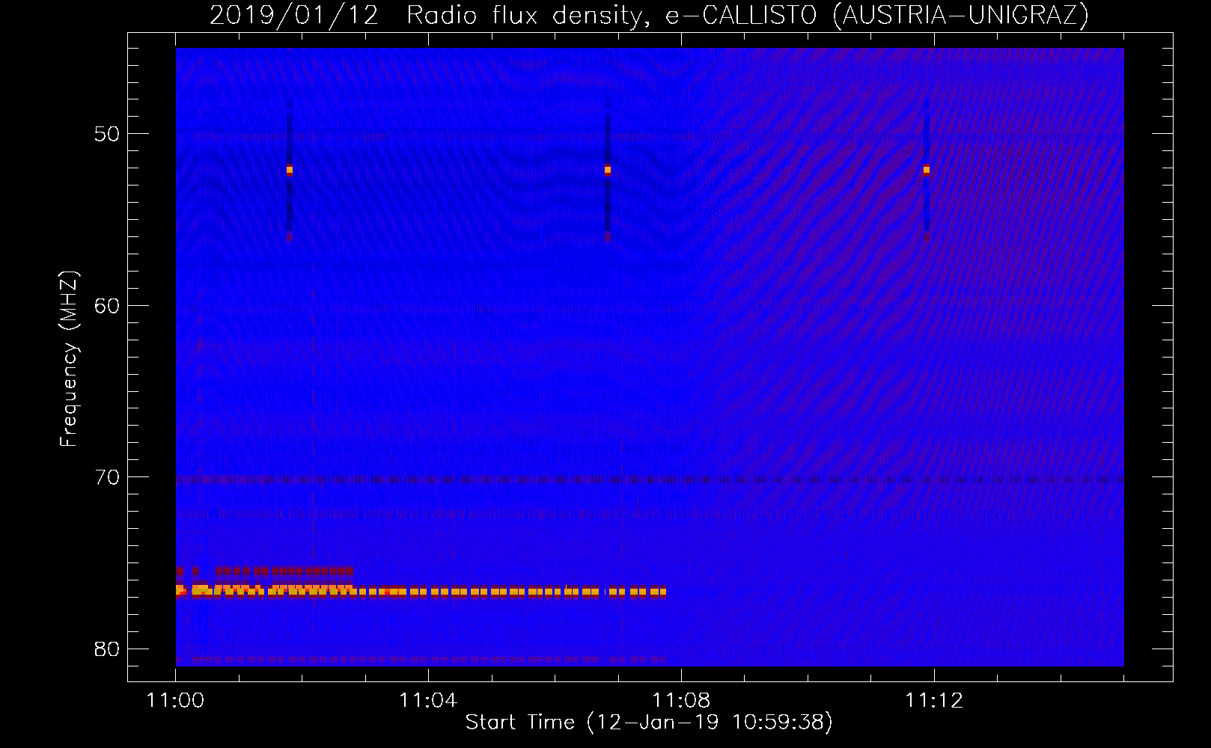This screenshot has width=1211, height=748.
Task: Click the 11:00 time tick label
Action: pyautogui.click(x=176, y=701)
